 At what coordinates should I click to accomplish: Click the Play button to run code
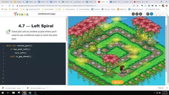(x=118, y=82)
